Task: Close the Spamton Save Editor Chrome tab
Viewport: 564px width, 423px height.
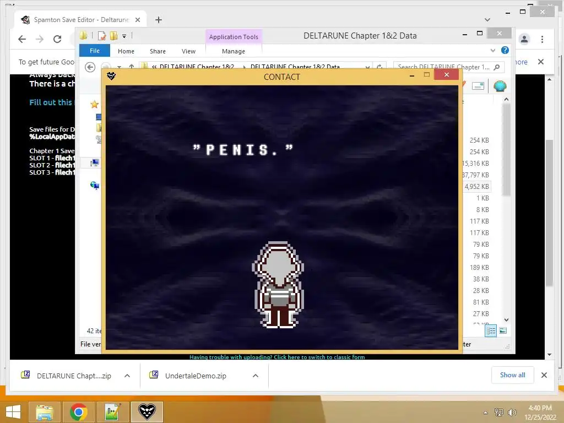Action: [138, 20]
